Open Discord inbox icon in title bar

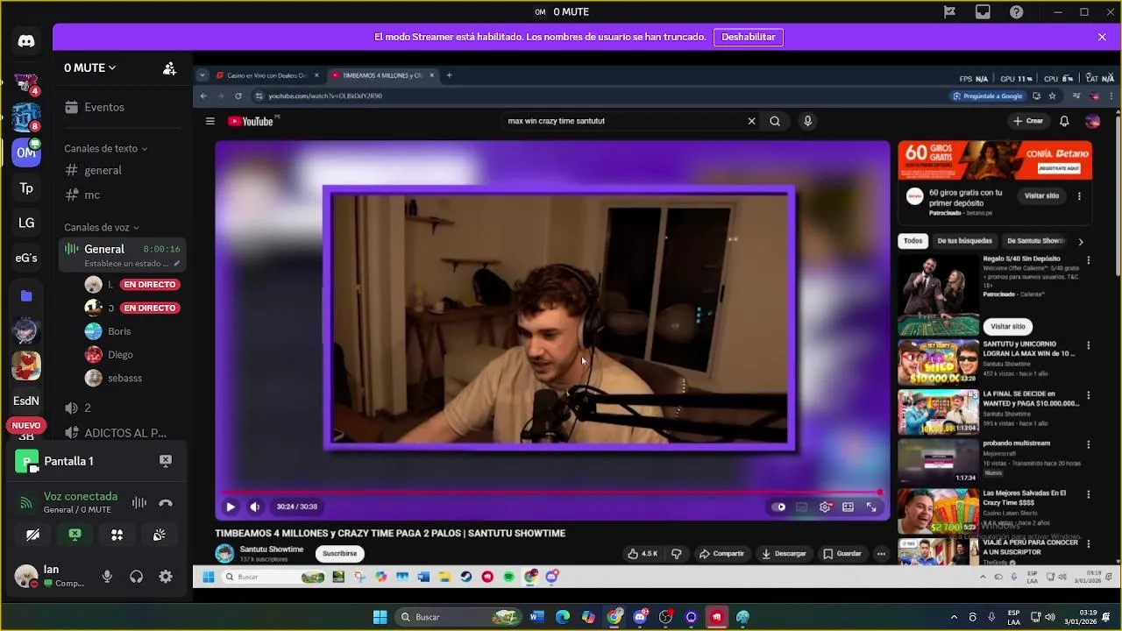983,12
